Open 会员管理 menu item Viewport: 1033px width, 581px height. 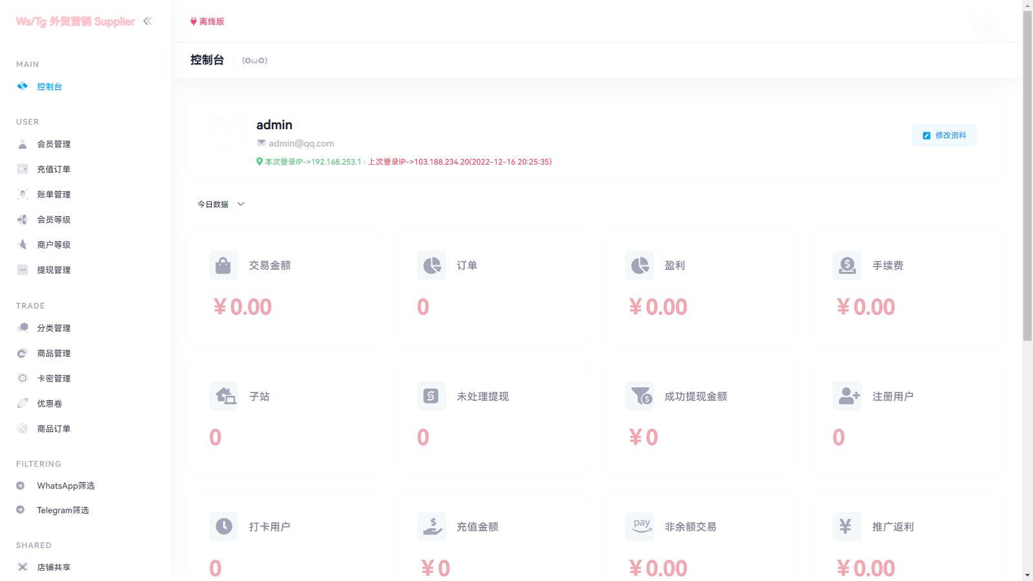[54, 144]
